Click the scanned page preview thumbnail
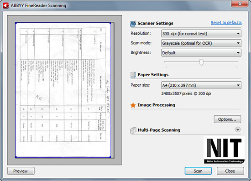This screenshot has height=181, width=251. pyautogui.click(x=63, y=90)
